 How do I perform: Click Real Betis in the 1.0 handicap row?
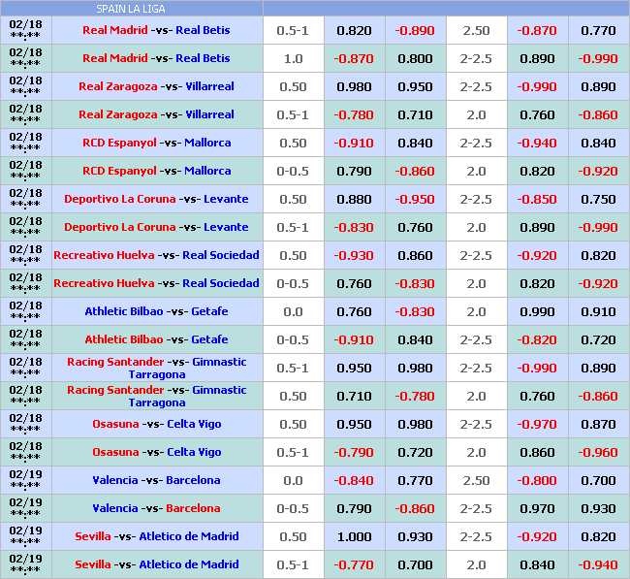[203, 58]
